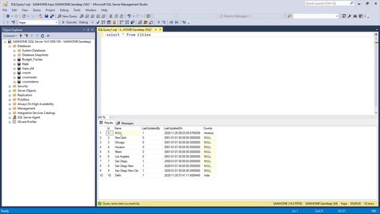Click the Country column header
380x214 pixels.
tap(208, 128)
